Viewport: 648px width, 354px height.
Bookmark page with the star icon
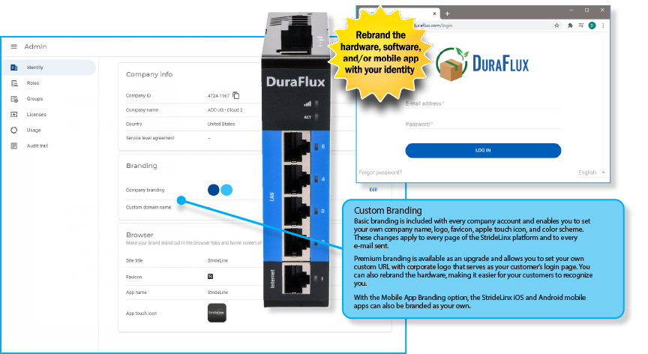click(556, 25)
